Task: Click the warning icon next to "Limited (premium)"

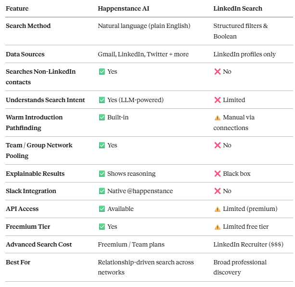Action: 217,209
